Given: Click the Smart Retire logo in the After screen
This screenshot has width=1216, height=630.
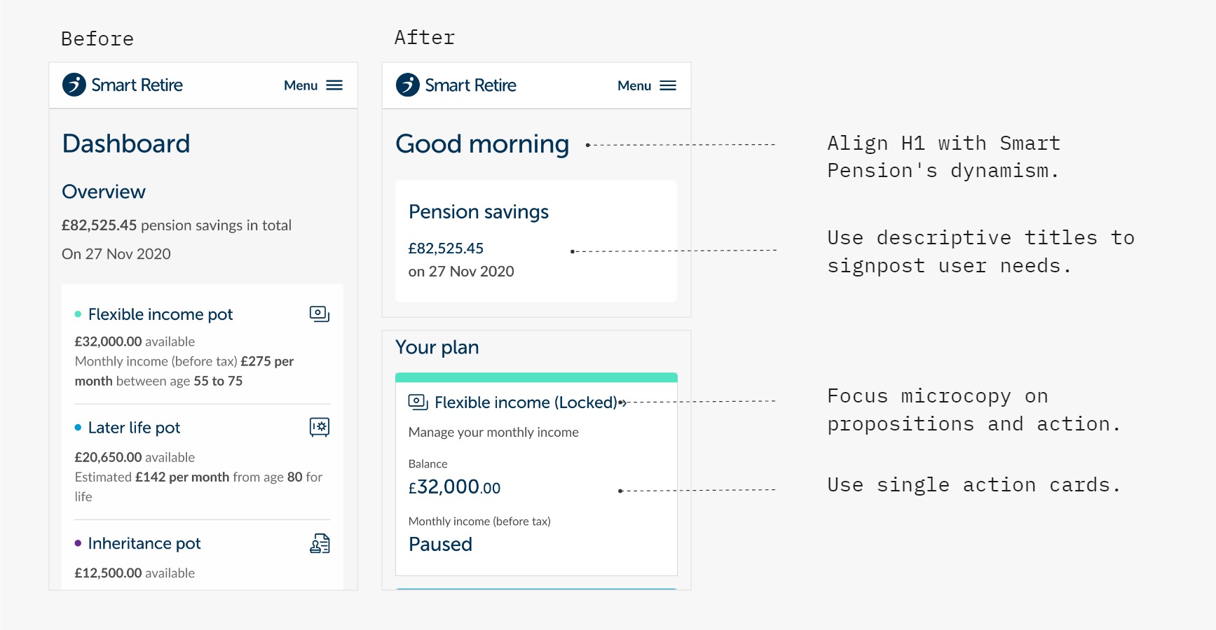Looking at the screenshot, I should pos(456,85).
